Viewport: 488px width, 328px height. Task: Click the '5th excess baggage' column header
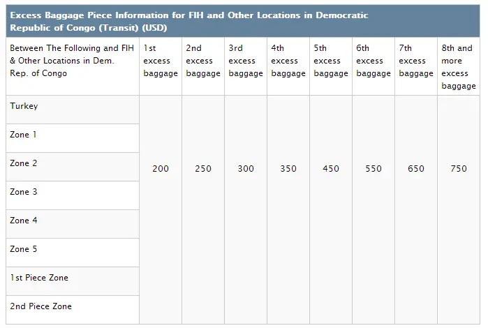pyautogui.click(x=331, y=61)
